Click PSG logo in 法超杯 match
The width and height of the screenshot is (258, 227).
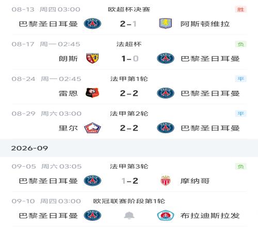(x=165, y=58)
